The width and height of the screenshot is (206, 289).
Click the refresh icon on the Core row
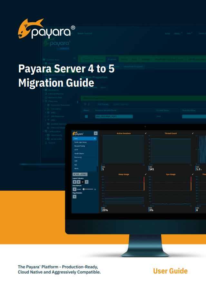[x=95, y=138]
